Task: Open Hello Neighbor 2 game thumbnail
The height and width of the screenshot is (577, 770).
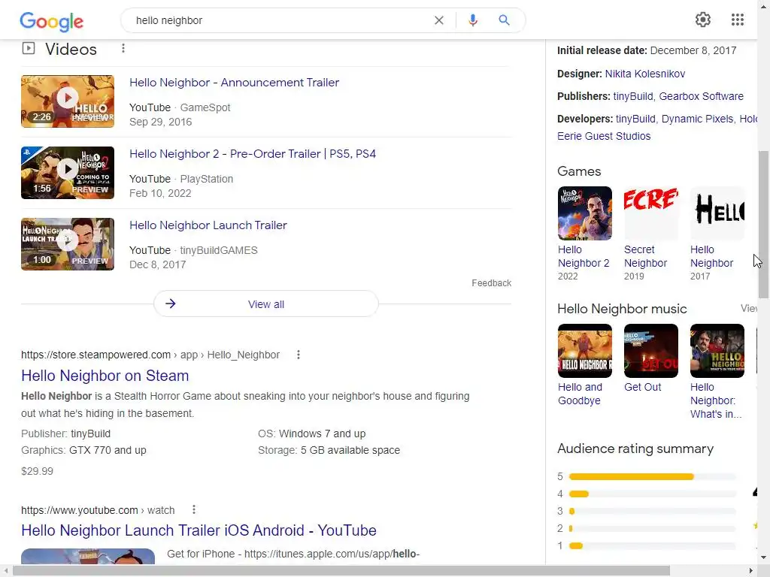Action: tap(585, 213)
